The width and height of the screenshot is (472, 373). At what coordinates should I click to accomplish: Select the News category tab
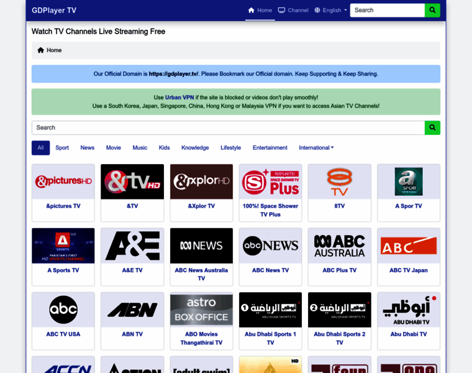pos(88,147)
